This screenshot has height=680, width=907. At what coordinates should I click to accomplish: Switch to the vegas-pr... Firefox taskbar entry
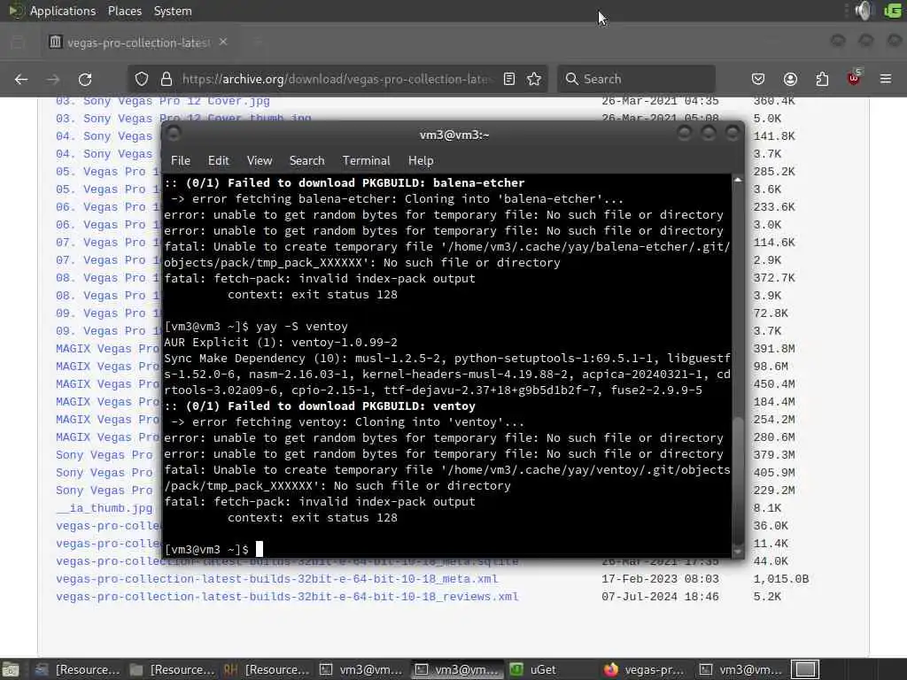644,669
